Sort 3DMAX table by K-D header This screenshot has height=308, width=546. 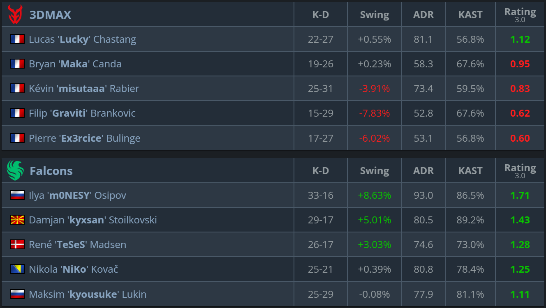pyautogui.click(x=321, y=15)
